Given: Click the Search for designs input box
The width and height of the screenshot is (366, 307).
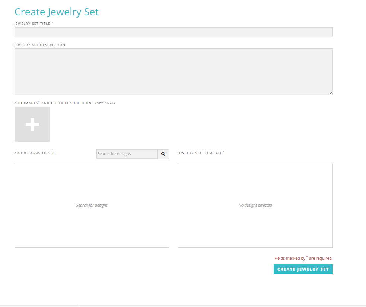Looking at the screenshot, I should point(127,154).
